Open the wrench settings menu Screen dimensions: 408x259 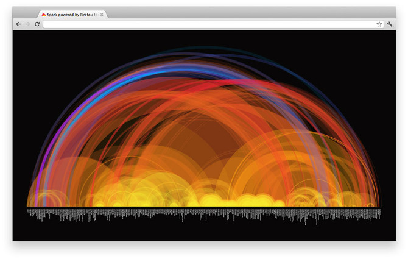(390, 24)
